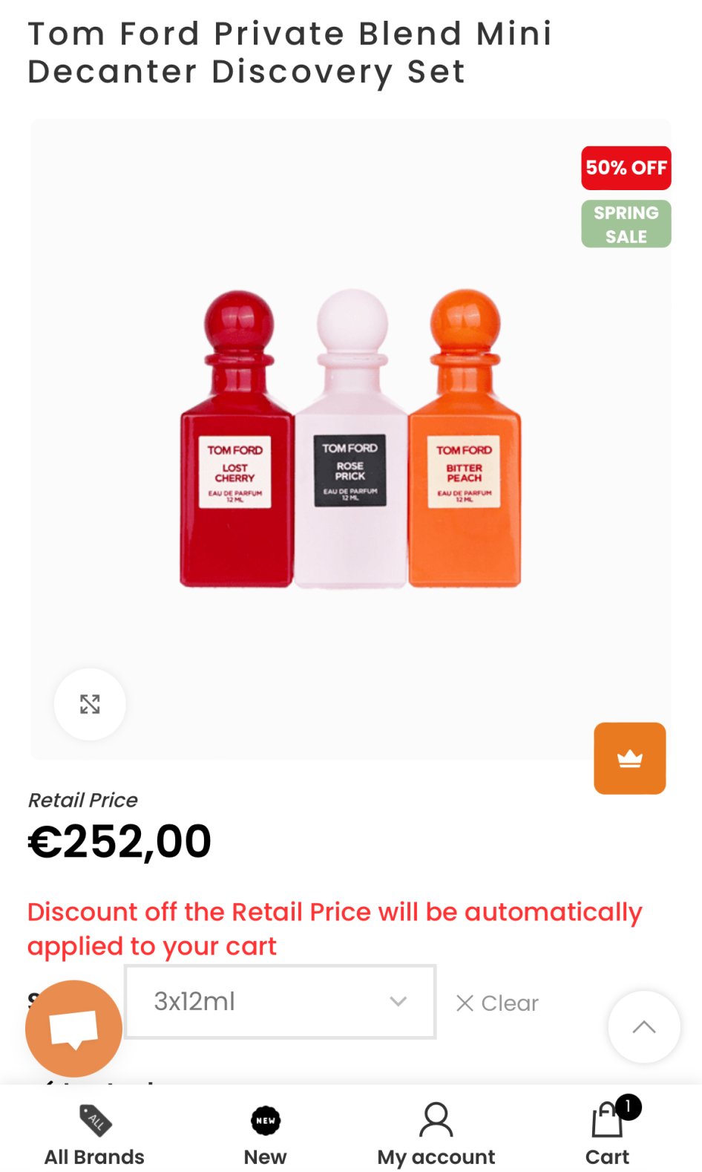This screenshot has width=702, height=1172.
Task: Select the Rose Prick pink bottle
Action: (x=351, y=440)
